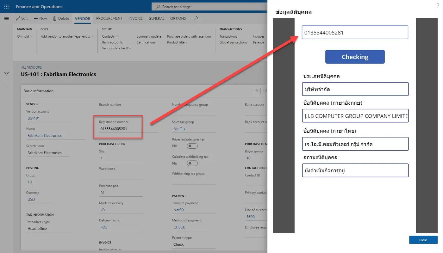Click the Method of payment CHECK link
Viewport: 443px width, 253px height.
click(179, 227)
